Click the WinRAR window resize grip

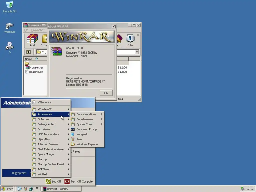point(139,99)
